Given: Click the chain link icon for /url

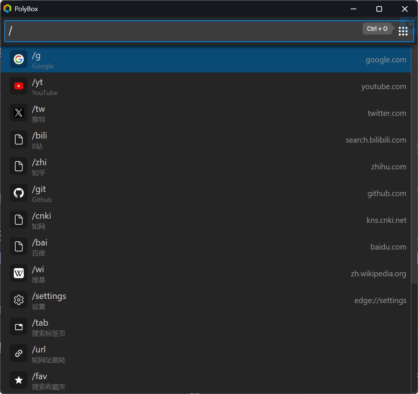Looking at the screenshot, I should pyautogui.click(x=19, y=353).
